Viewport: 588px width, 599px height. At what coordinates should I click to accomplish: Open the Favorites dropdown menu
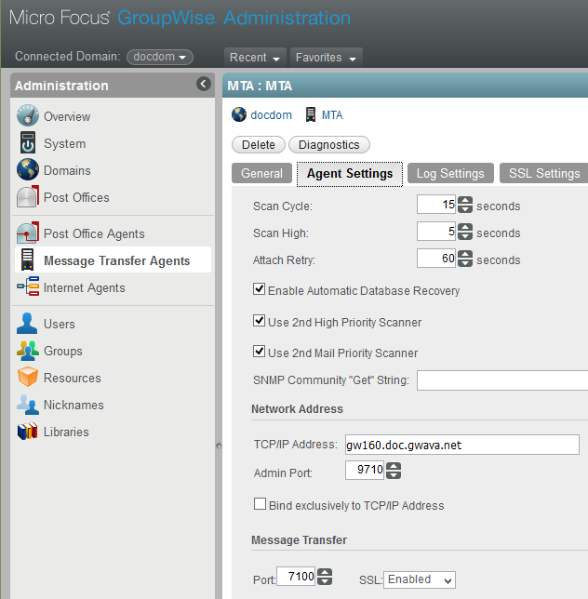click(x=326, y=58)
